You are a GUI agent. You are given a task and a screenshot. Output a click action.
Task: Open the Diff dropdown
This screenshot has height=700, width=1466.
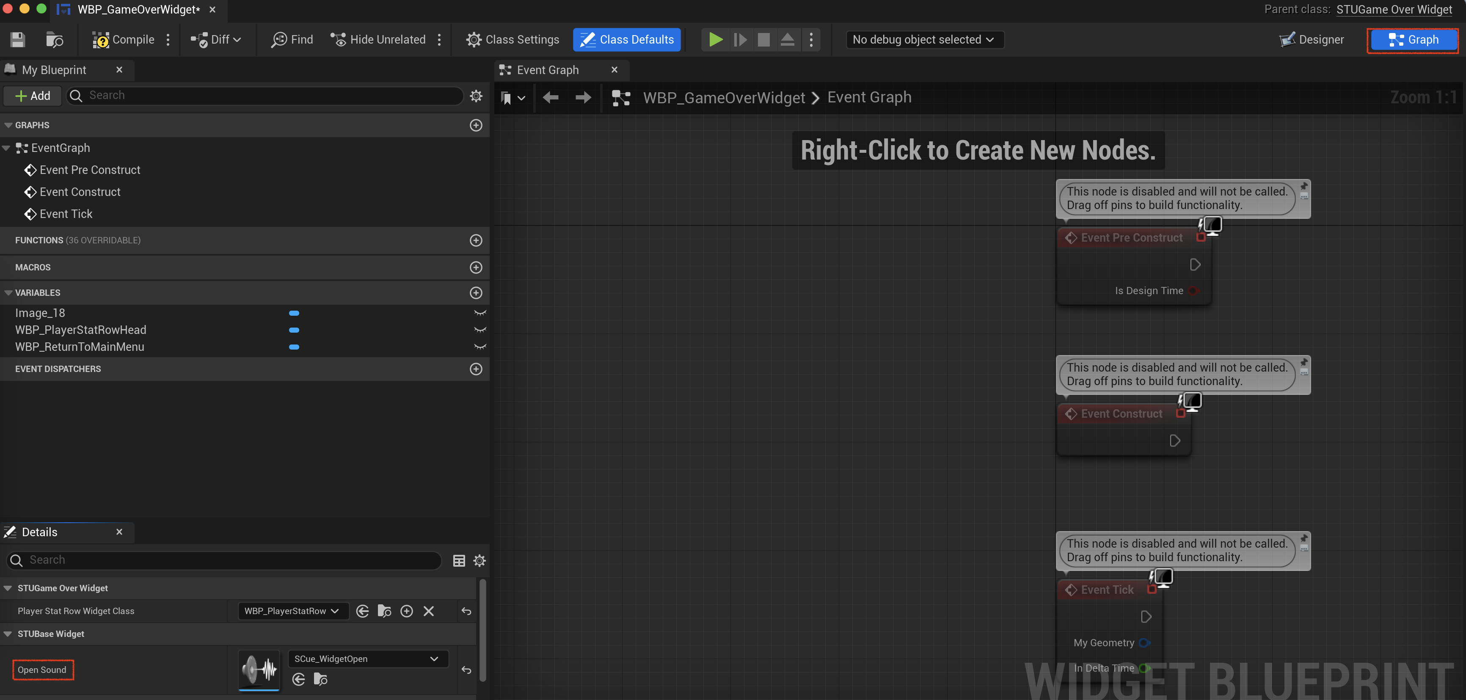coord(216,40)
